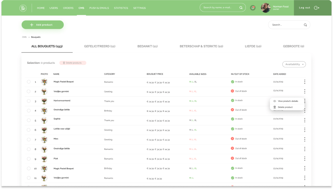Click the bouquet thumbnail for Hartverwarmend
The width and height of the screenshot is (333, 189).
click(x=44, y=101)
